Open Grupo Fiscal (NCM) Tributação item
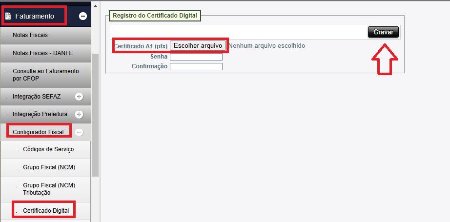 (x=49, y=189)
